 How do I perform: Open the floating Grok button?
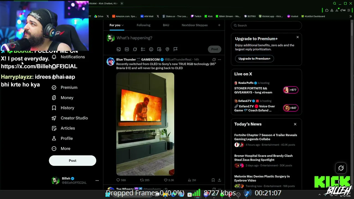pos(341,168)
